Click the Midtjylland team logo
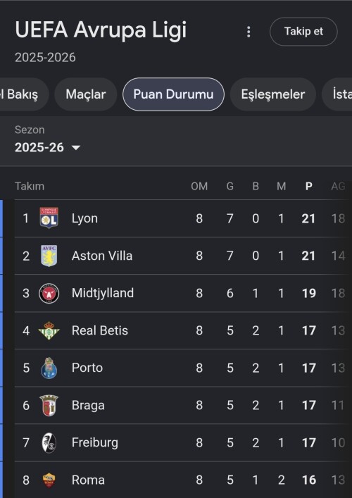Image resolution: width=352 pixels, height=498 pixels. (x=49, y=293)
